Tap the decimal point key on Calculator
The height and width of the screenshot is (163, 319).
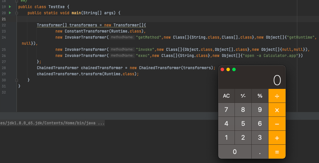(x=260, y=152)
